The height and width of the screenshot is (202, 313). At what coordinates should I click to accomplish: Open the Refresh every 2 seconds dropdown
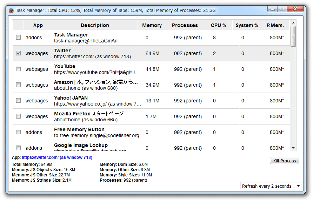coord(271,186)
